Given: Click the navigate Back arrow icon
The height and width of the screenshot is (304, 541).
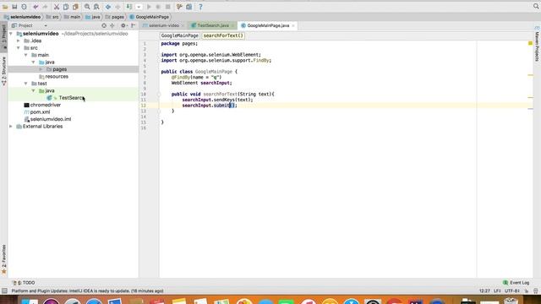Looking at the screenshot, I should [x=108, y=7].
